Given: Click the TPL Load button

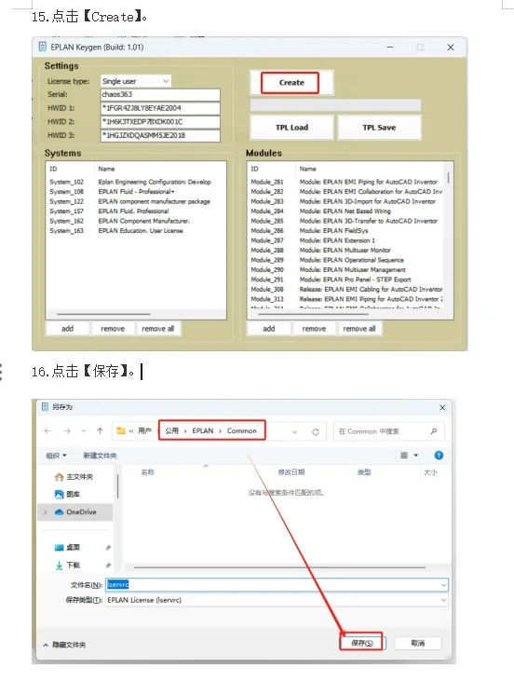Looking at the screenshot, I should (x=291, y=128).
